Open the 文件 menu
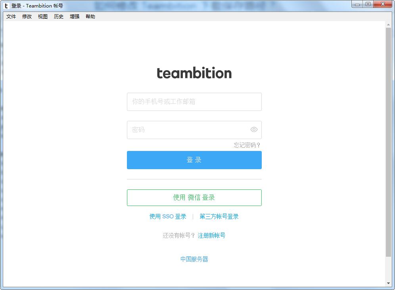 (11, 17)
